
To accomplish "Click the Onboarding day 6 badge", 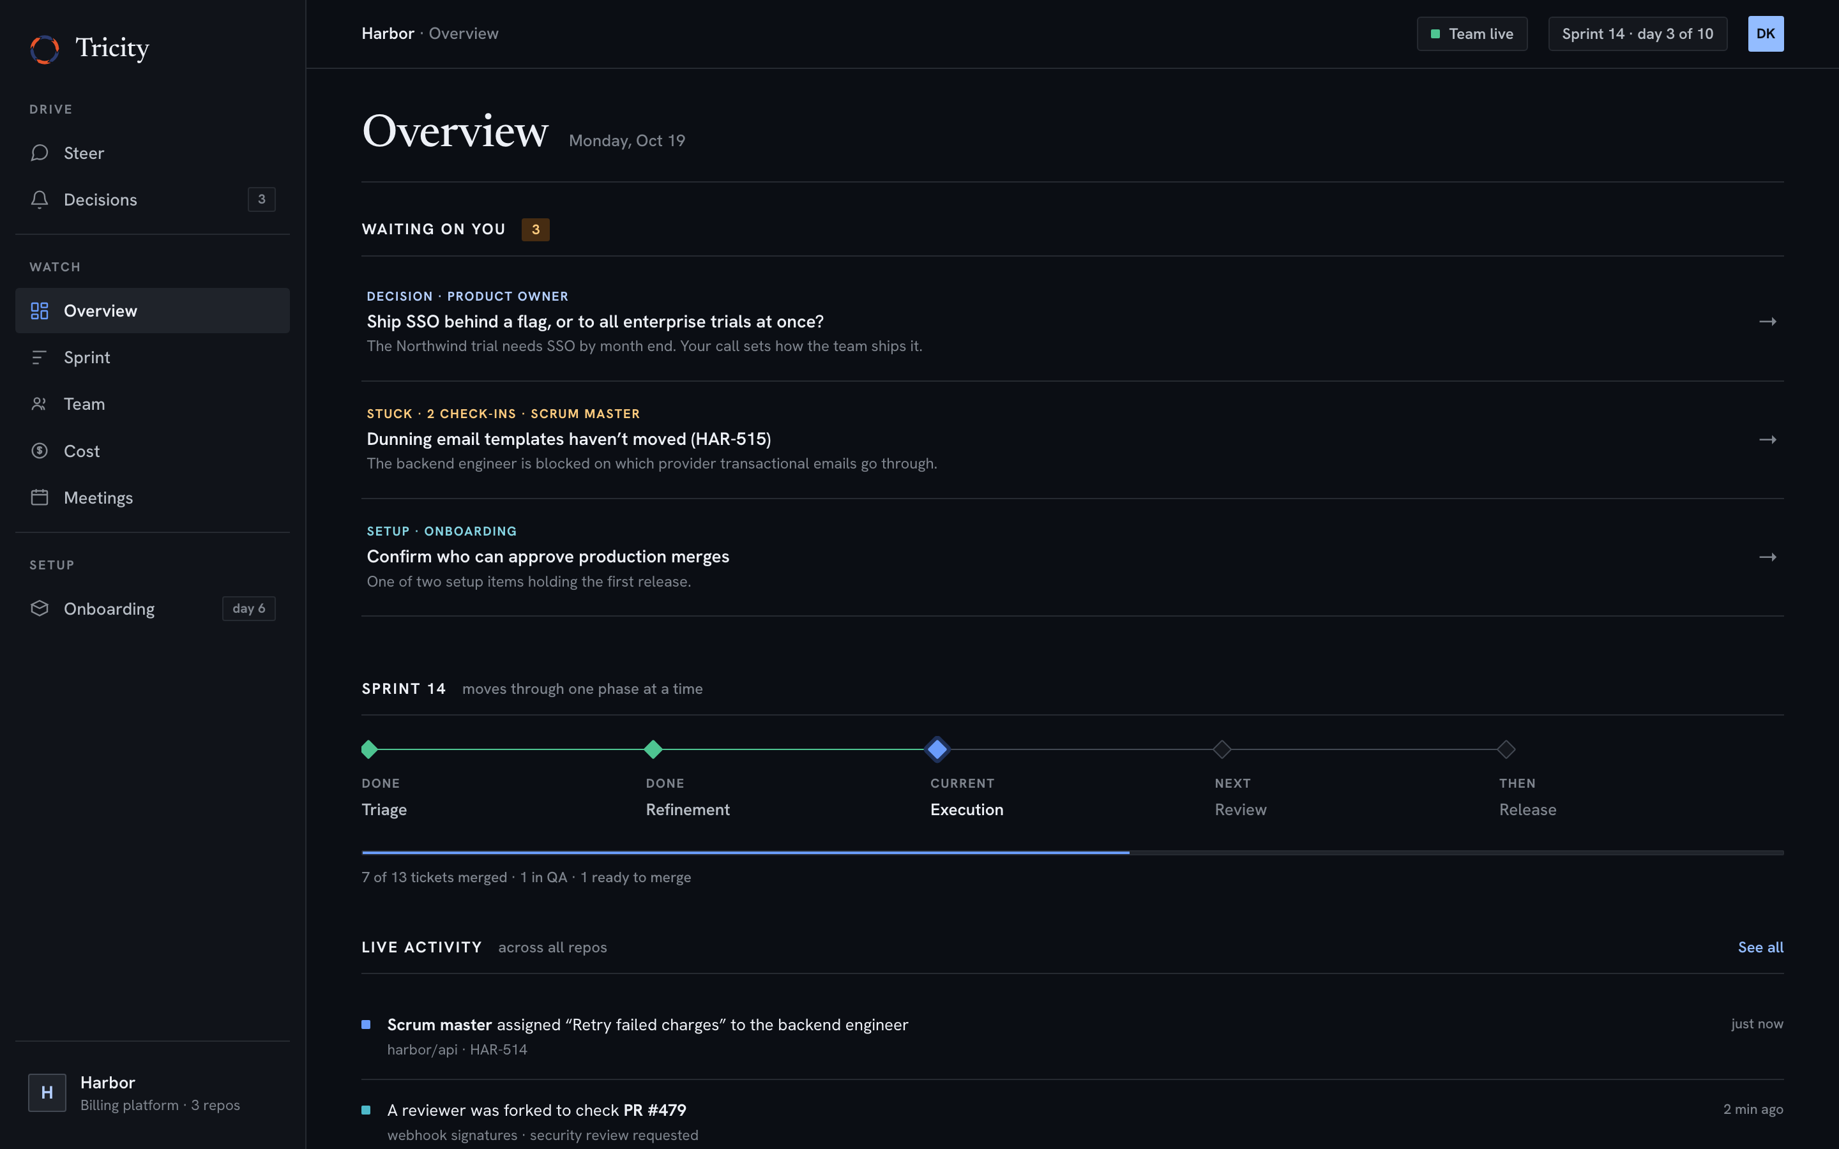I will pyautogui.click(x=248, y=609).
